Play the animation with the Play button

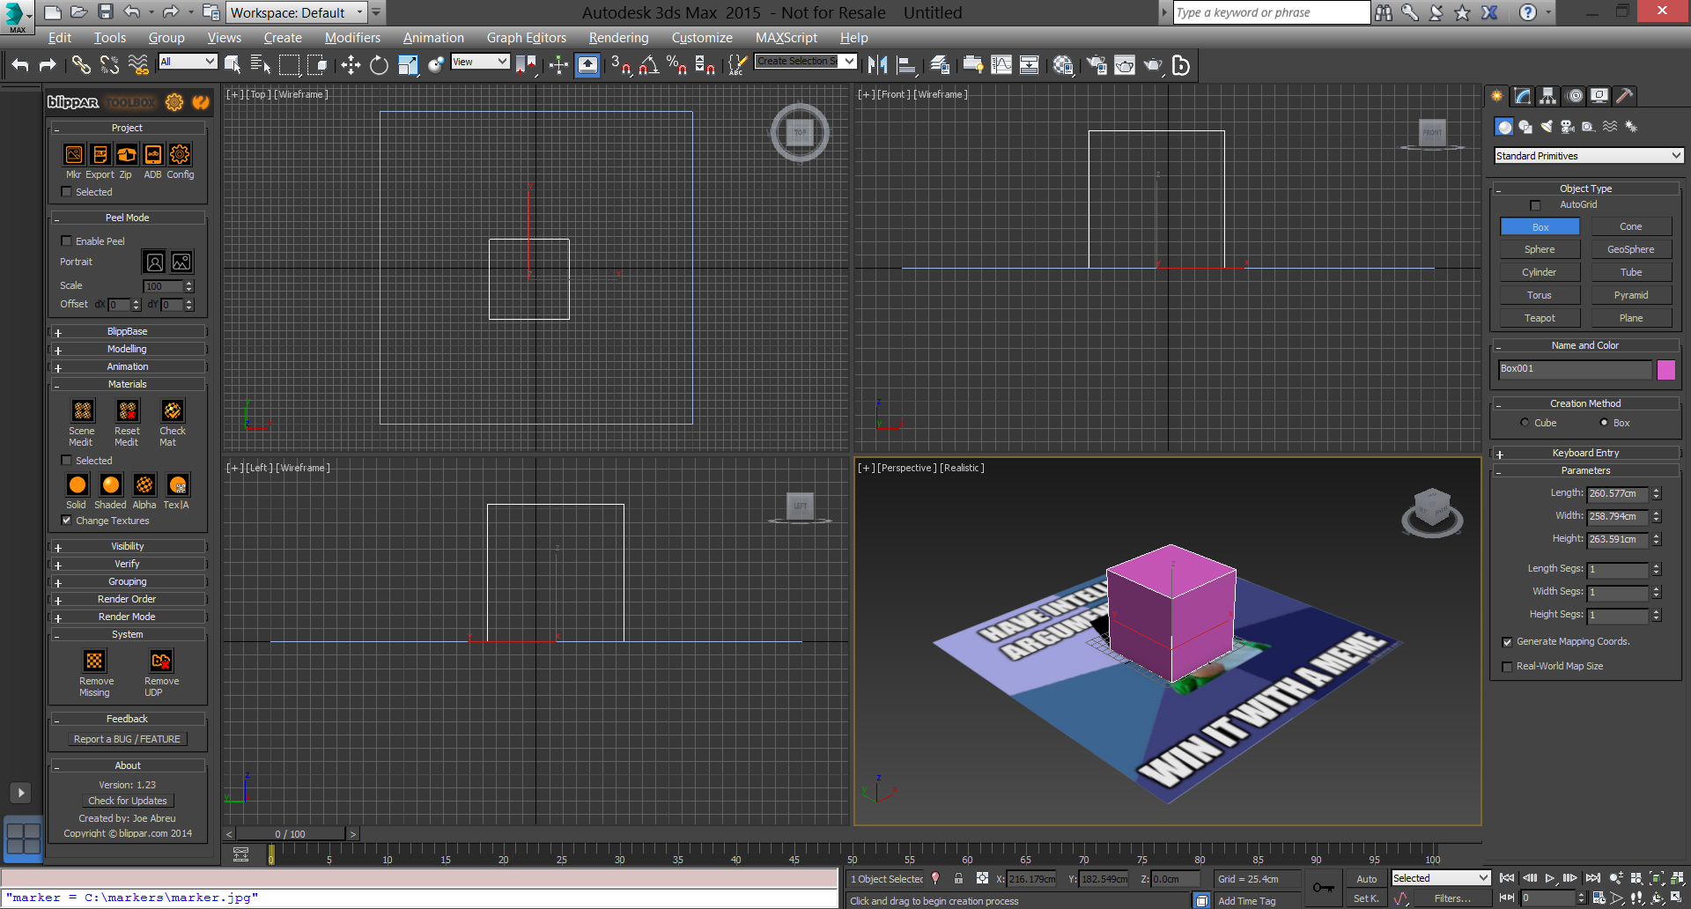pyautogui.click(x=1550, y=878)
